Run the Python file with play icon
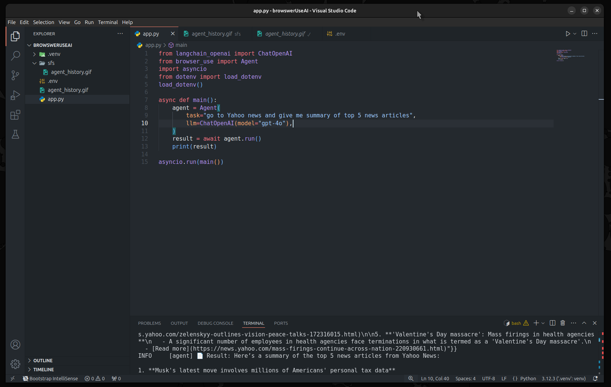This screenshot has width=611, height=387. 567,33
